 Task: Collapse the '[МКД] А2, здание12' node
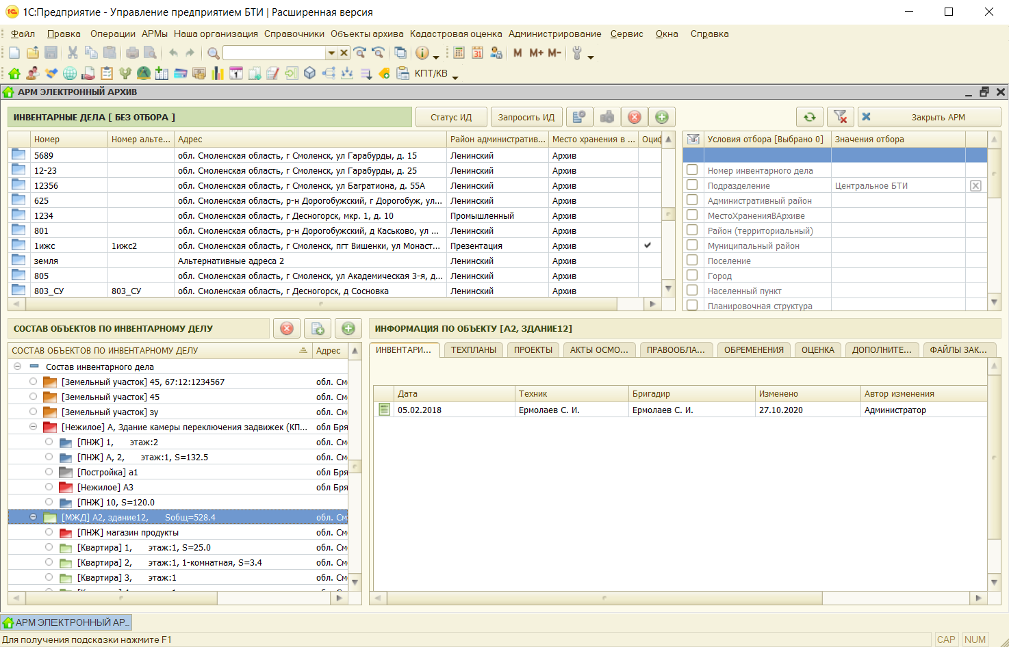coord(33,517)
